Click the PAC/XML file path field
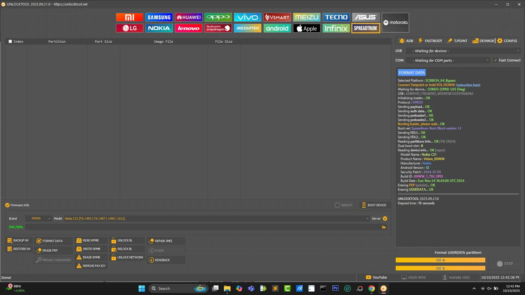This screenshot has width=525, height=295. point(202,227)
